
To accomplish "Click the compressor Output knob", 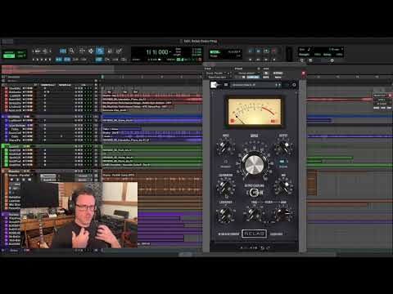I will coord(283,146).
